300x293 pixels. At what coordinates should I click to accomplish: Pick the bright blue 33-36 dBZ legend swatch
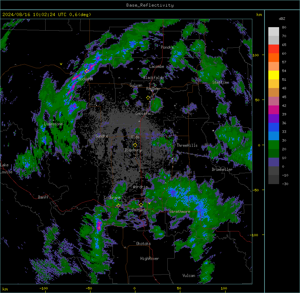point(274,127)
